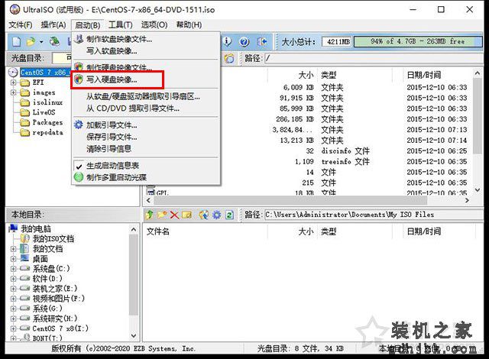Viewport: 489px width, 359px height.
Task: Click the floppy icon beside 制作软盘映像文件
Action: click(x=79, y=39)
